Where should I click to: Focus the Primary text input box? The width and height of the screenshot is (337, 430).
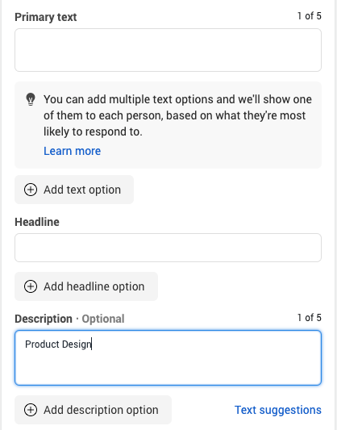(x=168, y=50)
